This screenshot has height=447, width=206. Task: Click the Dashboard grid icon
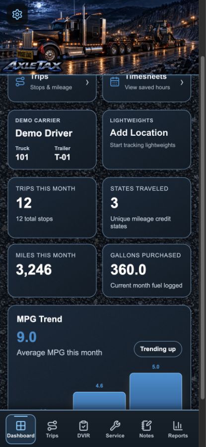click(21, 426)
